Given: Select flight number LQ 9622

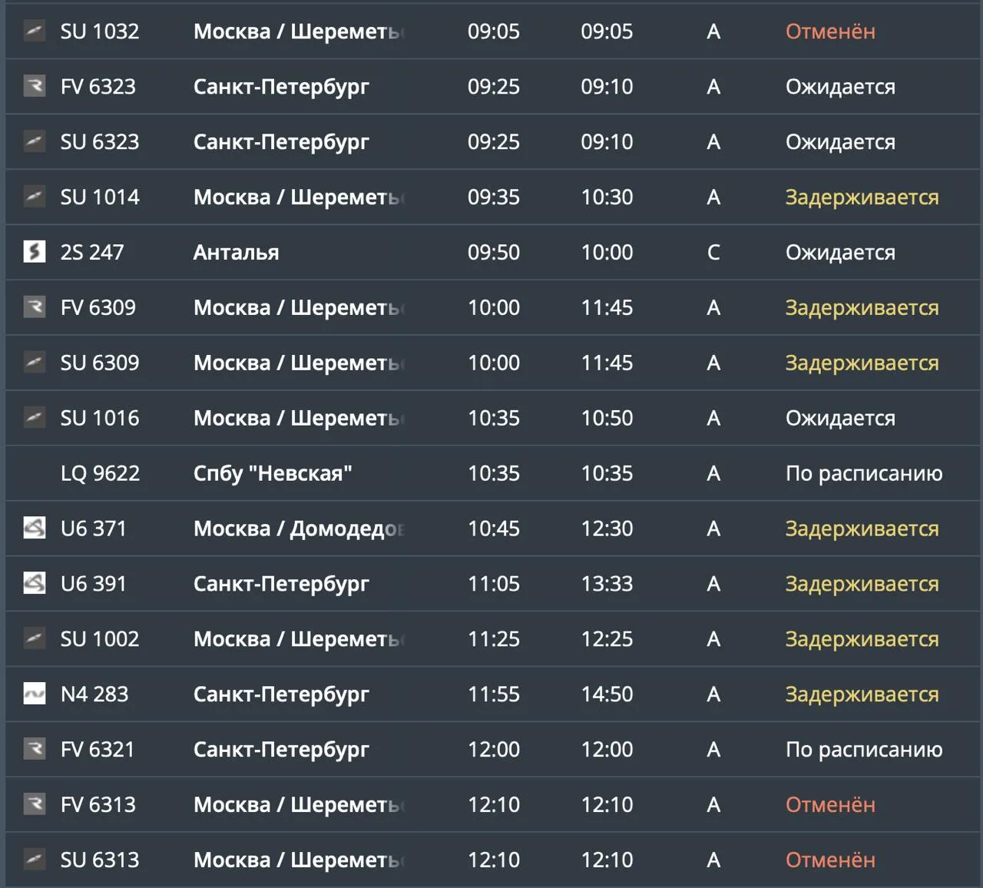Looking at the screenshot, I should click(x=100, y=473).
